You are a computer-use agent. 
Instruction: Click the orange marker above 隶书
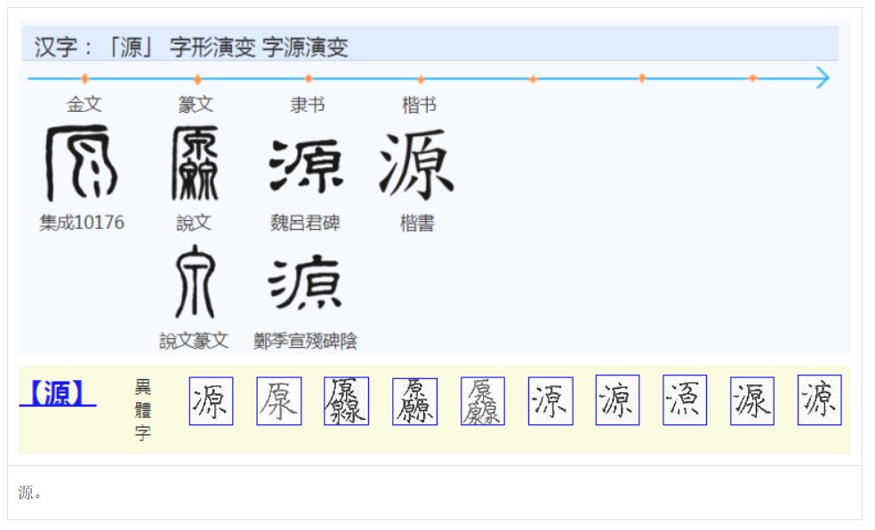click(308, 78)
